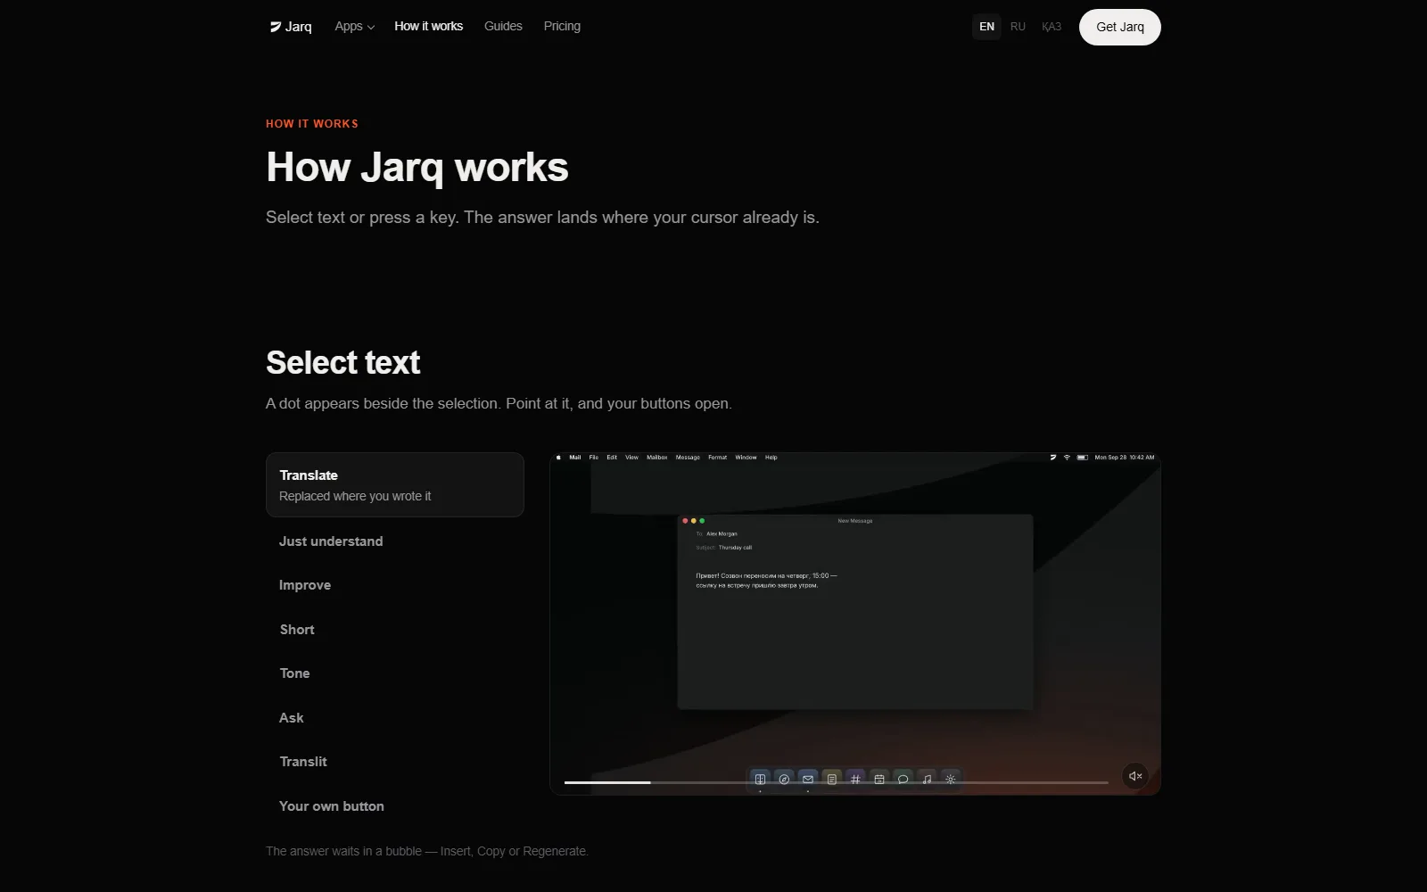The image size is (1427, 892).
Task: Go to Guides in the navigation
Action: (x=503, y=27)
